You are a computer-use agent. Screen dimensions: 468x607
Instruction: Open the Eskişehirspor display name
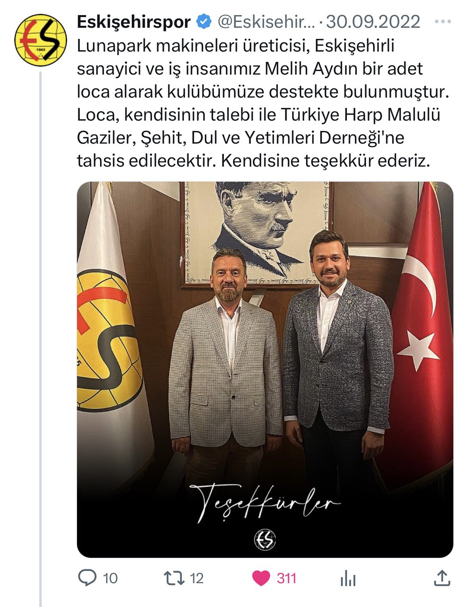coord(134,22)
